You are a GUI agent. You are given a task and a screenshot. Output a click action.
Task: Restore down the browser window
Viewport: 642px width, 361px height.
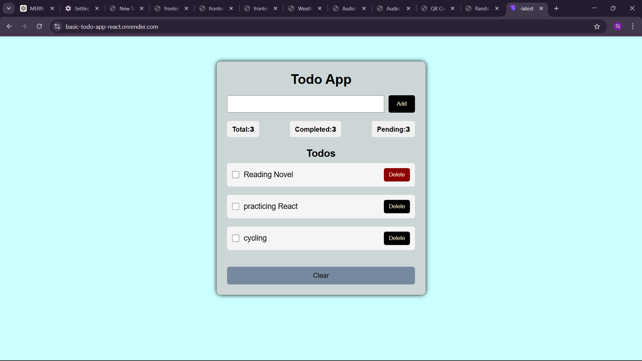coord(613,8)
